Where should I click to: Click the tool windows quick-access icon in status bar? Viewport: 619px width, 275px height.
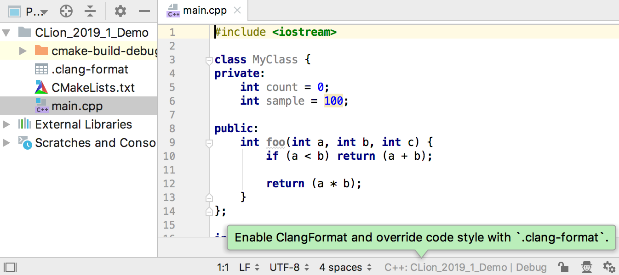(10, 267)
